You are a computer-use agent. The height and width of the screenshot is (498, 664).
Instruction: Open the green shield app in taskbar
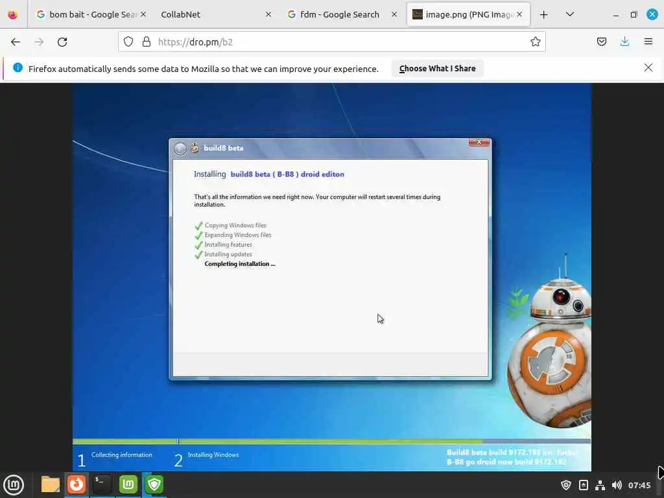(x=154, y=484)
